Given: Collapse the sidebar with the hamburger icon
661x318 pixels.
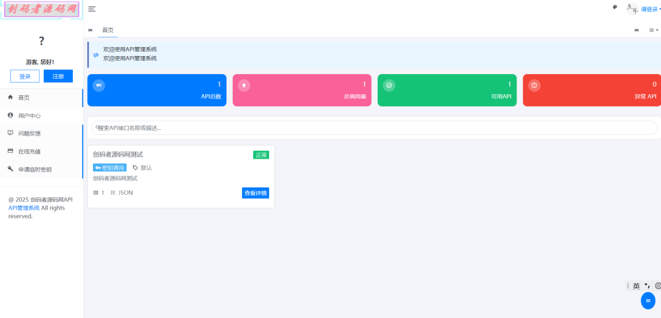Looking at the screenshot, I should click(x=92, y=9).
